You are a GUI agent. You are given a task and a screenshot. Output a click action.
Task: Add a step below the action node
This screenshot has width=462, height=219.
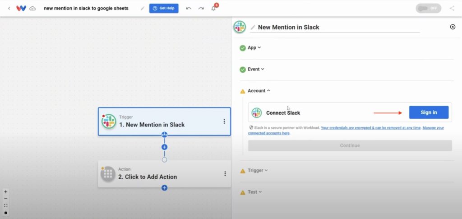click(164, 188)
